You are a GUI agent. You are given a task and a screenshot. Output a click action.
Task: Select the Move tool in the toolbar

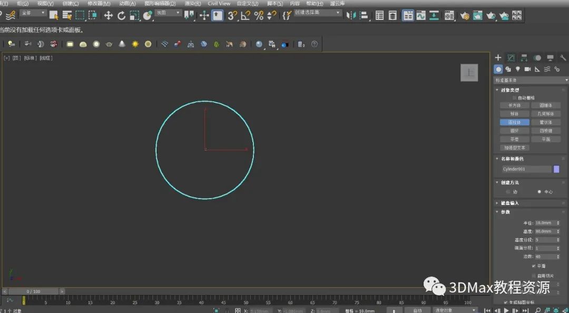[109, 15]
